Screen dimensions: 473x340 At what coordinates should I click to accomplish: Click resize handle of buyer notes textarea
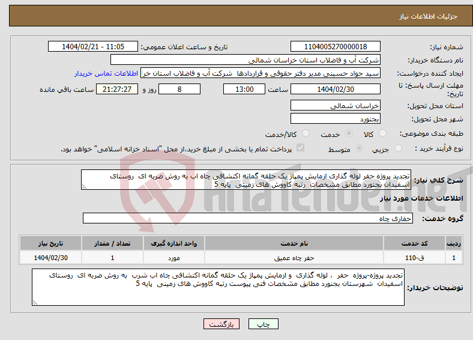[x=35, y=303]
